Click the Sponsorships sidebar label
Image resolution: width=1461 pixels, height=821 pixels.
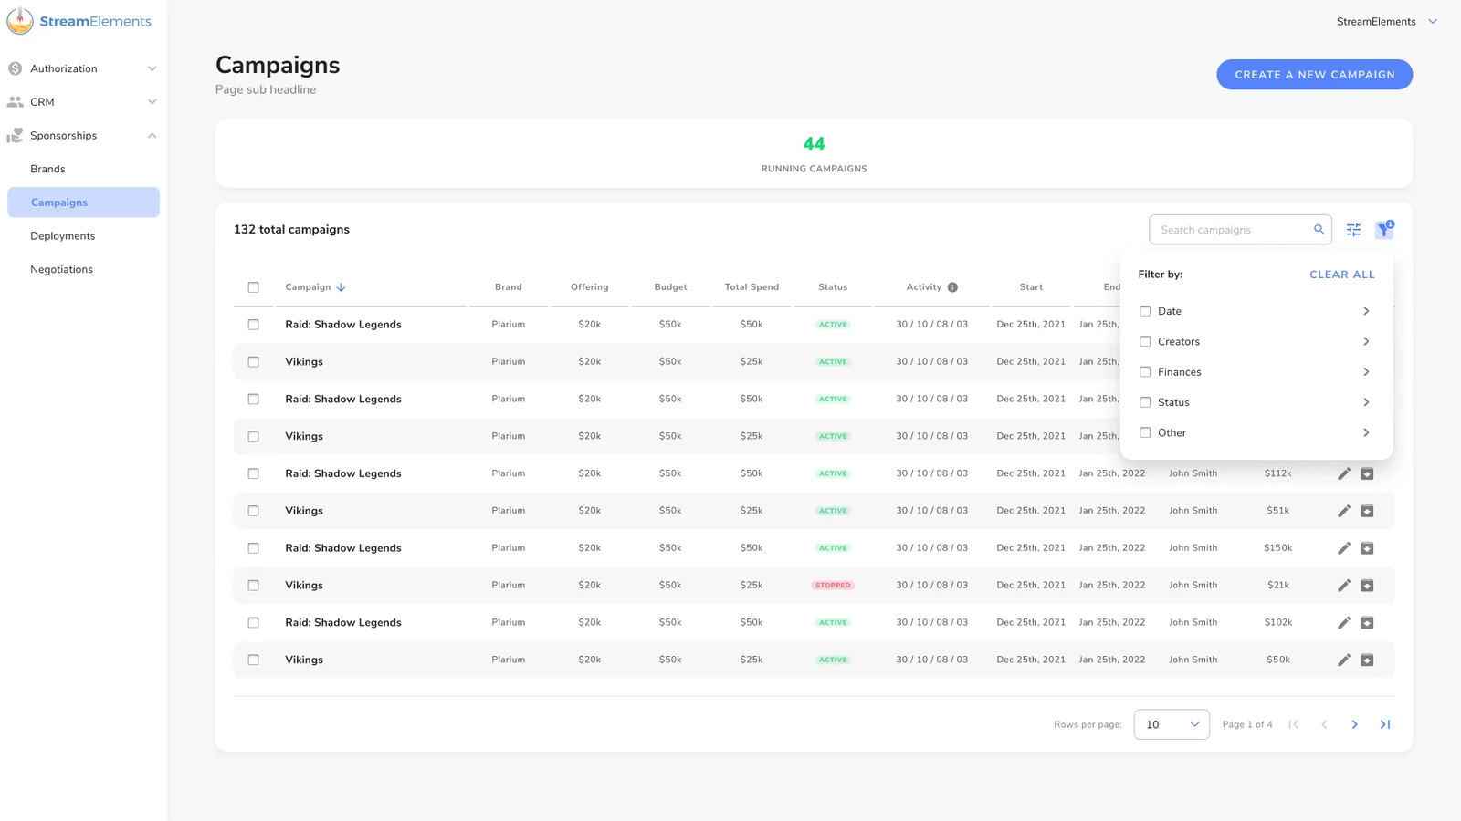[x=63, y=136]
